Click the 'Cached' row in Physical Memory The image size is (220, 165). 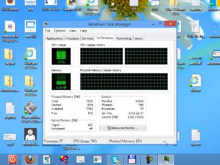(72, 105)
